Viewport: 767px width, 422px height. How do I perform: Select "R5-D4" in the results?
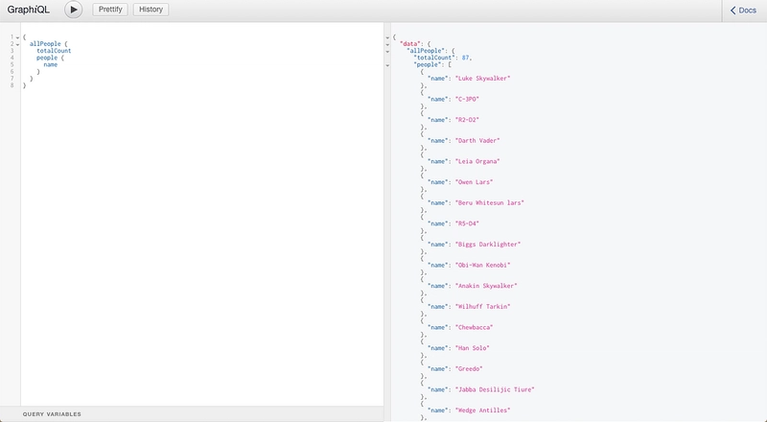[467, 223]
